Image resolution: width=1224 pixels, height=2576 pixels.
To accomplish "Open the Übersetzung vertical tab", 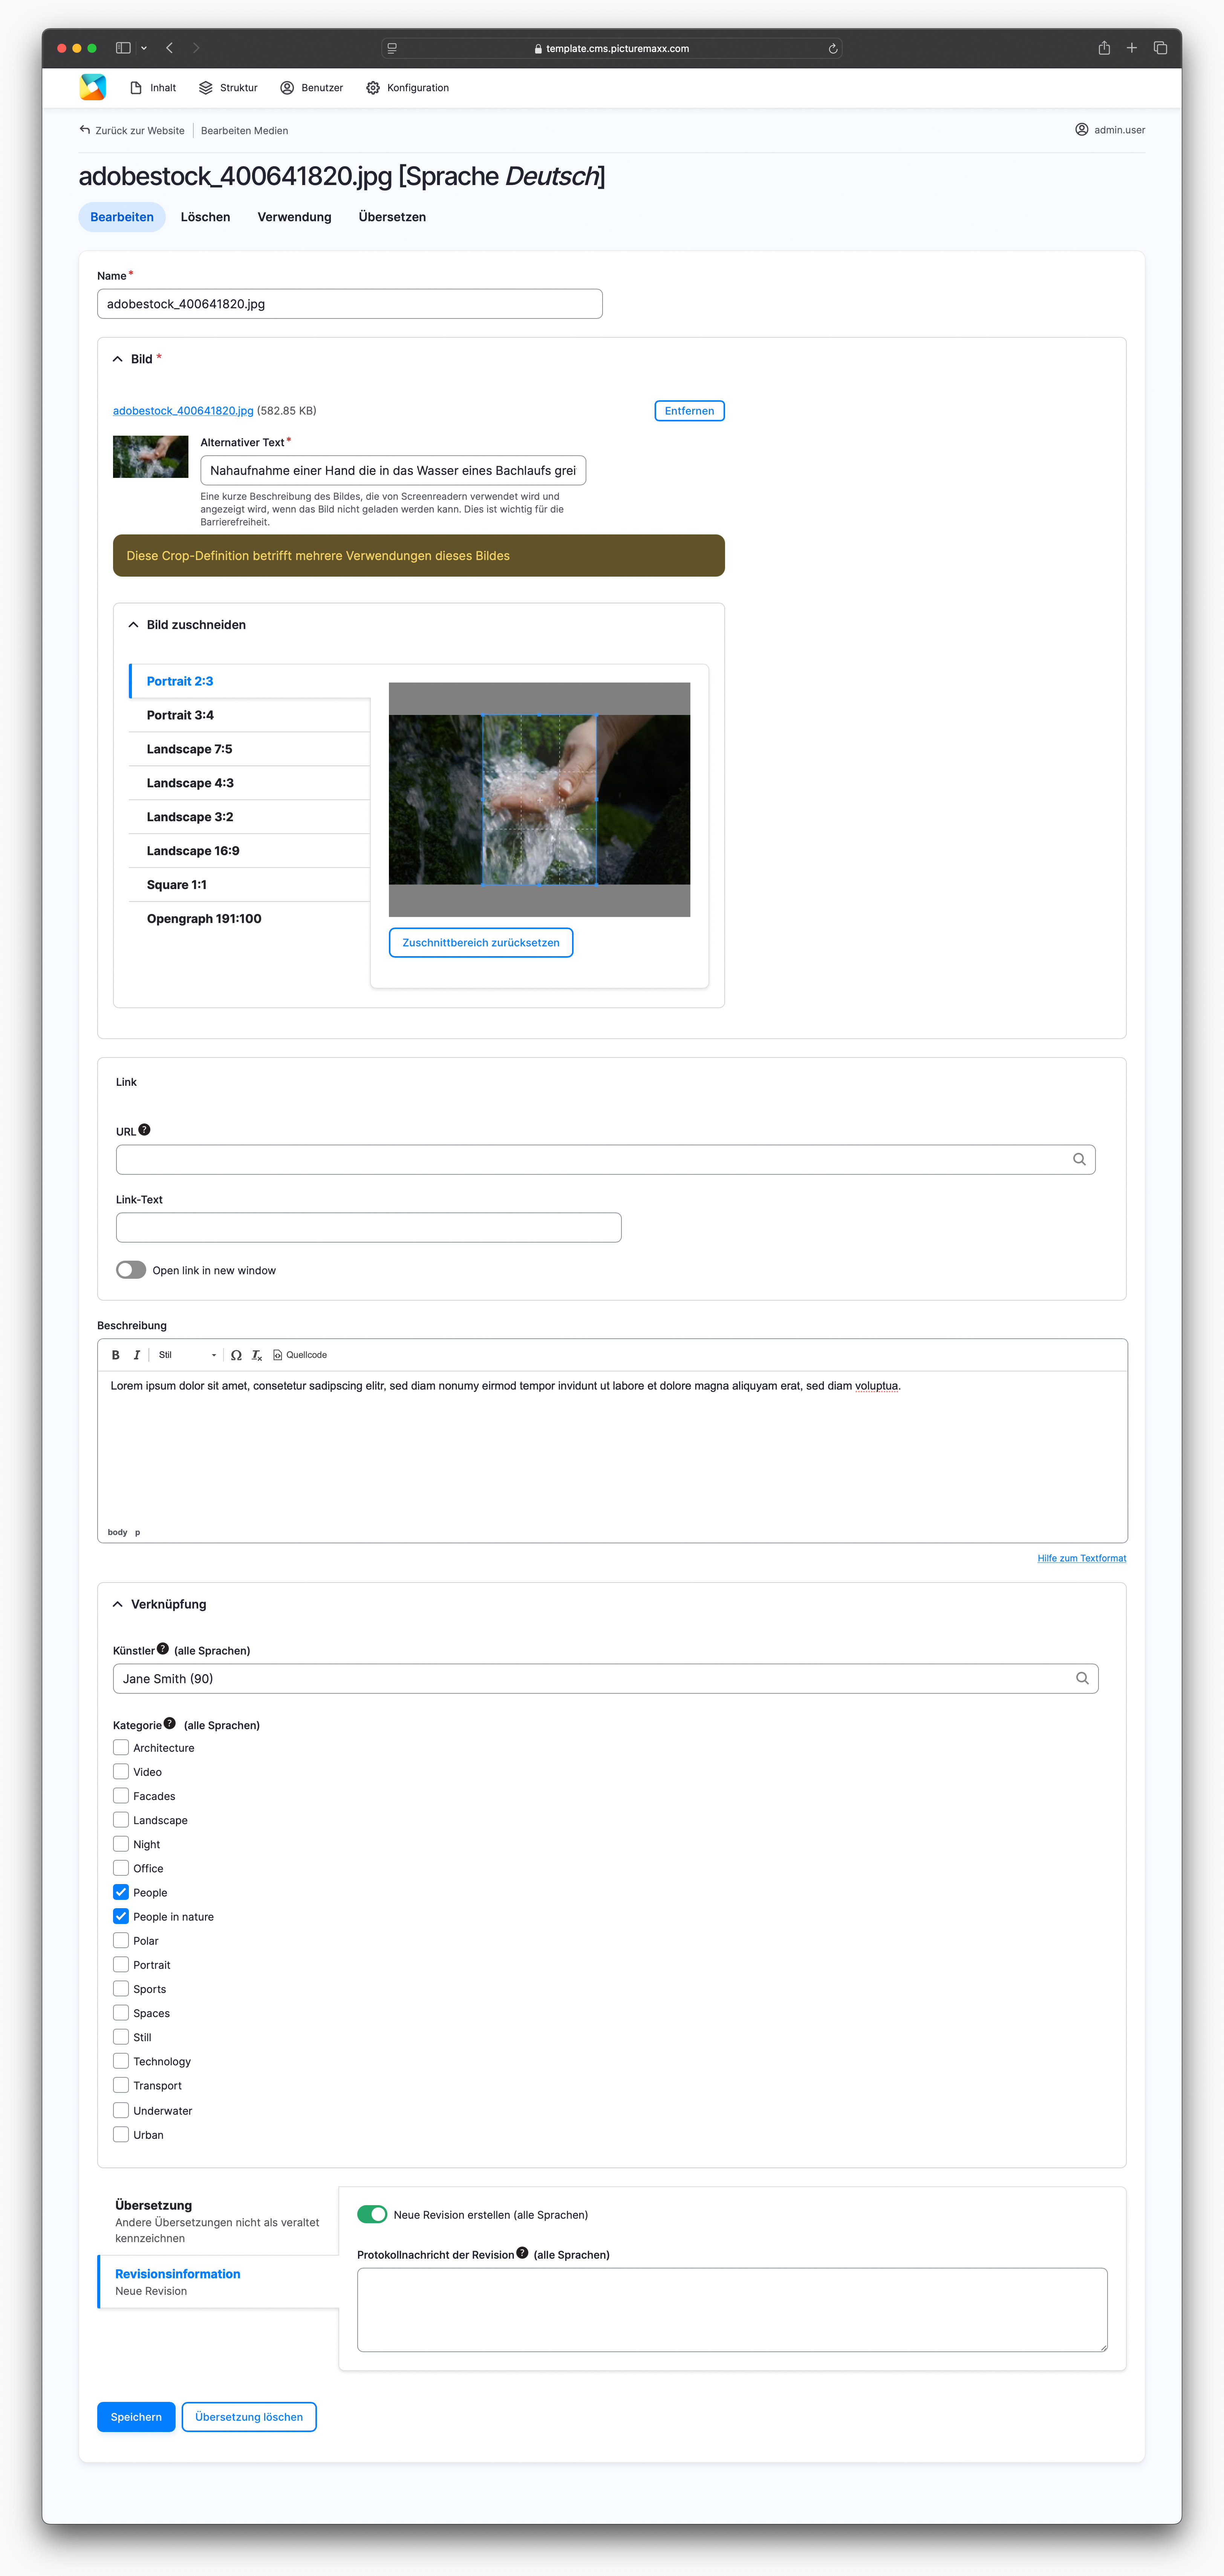I will click(218, 2221).
